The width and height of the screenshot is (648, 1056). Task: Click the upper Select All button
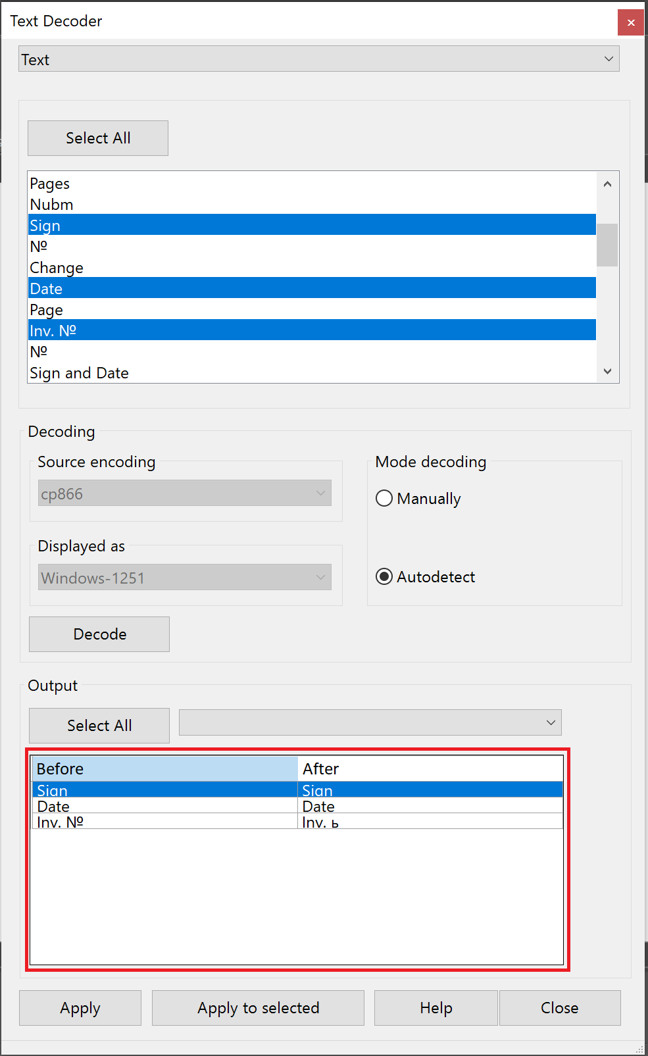[98, 138]
